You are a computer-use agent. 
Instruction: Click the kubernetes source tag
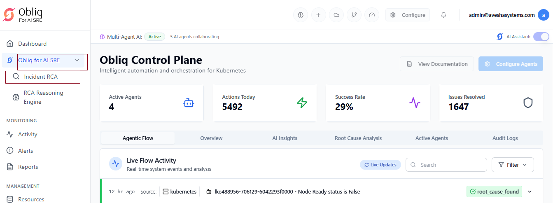coord(180,191)
